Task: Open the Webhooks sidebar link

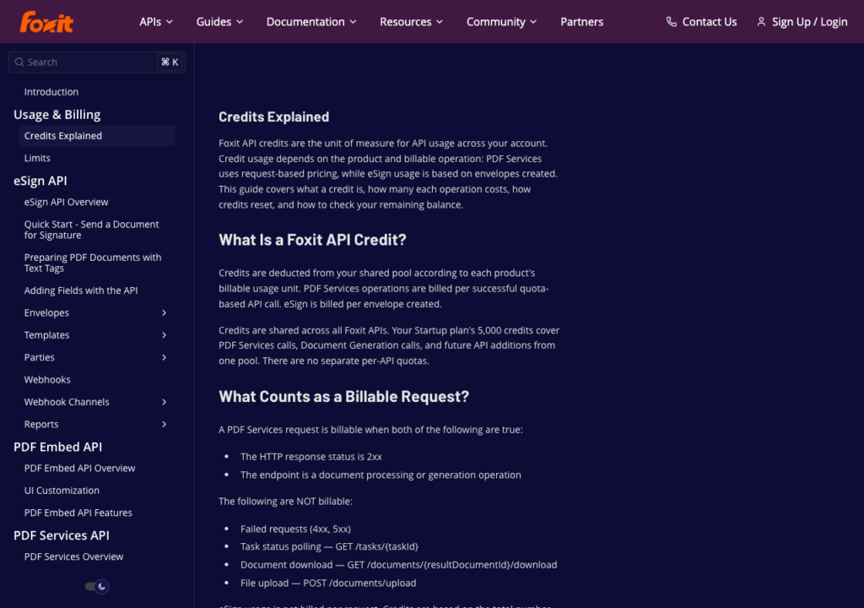Action: point(47,380)
